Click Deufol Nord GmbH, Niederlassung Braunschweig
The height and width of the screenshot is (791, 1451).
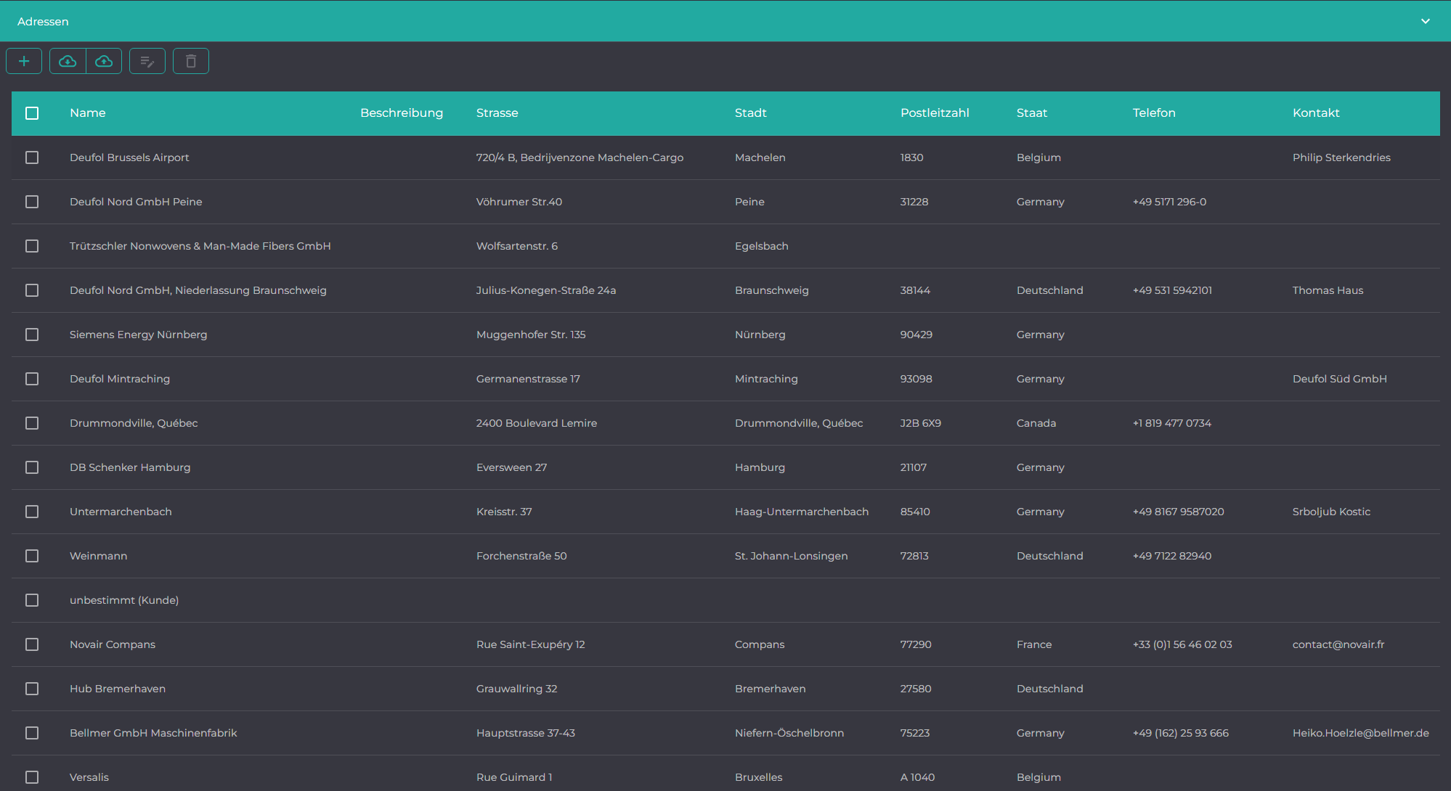(198, 290)
